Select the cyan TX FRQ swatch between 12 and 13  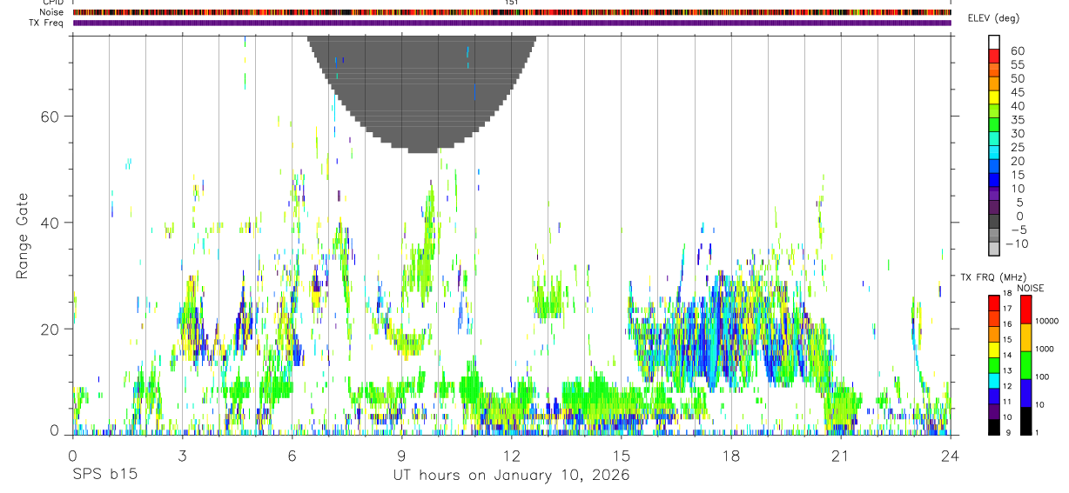coord(993,379)
